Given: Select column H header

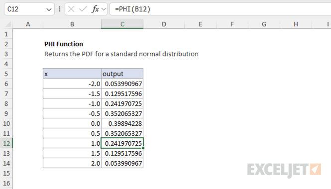Looking at the screenshot, I should (296, 24).
